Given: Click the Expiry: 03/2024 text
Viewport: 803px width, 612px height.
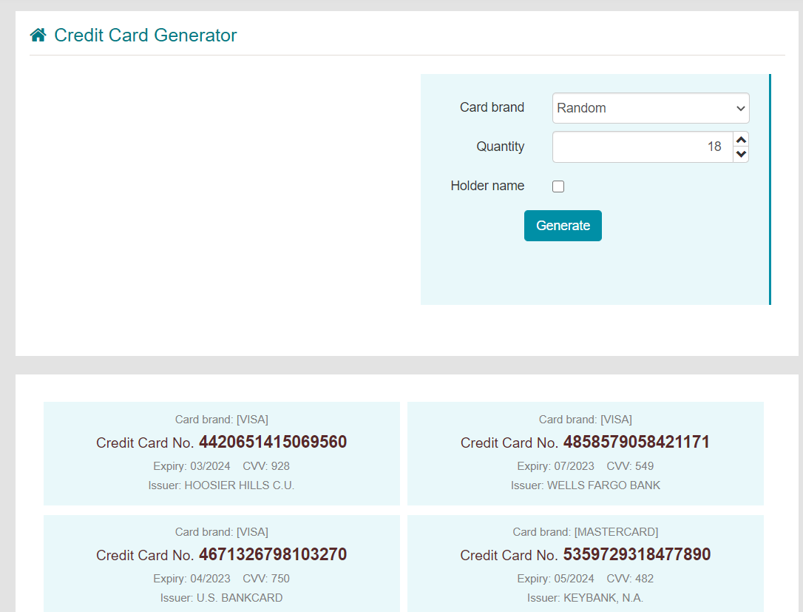Looking at the screenshot, I should [192, 466].
